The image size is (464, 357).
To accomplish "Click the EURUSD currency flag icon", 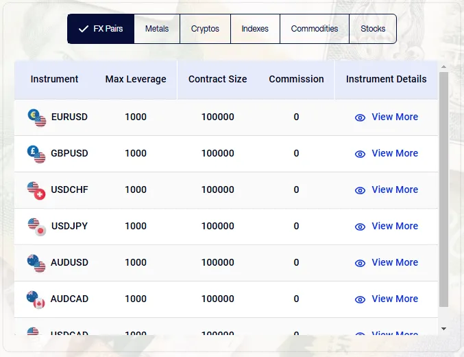I will tap(36, 117).
